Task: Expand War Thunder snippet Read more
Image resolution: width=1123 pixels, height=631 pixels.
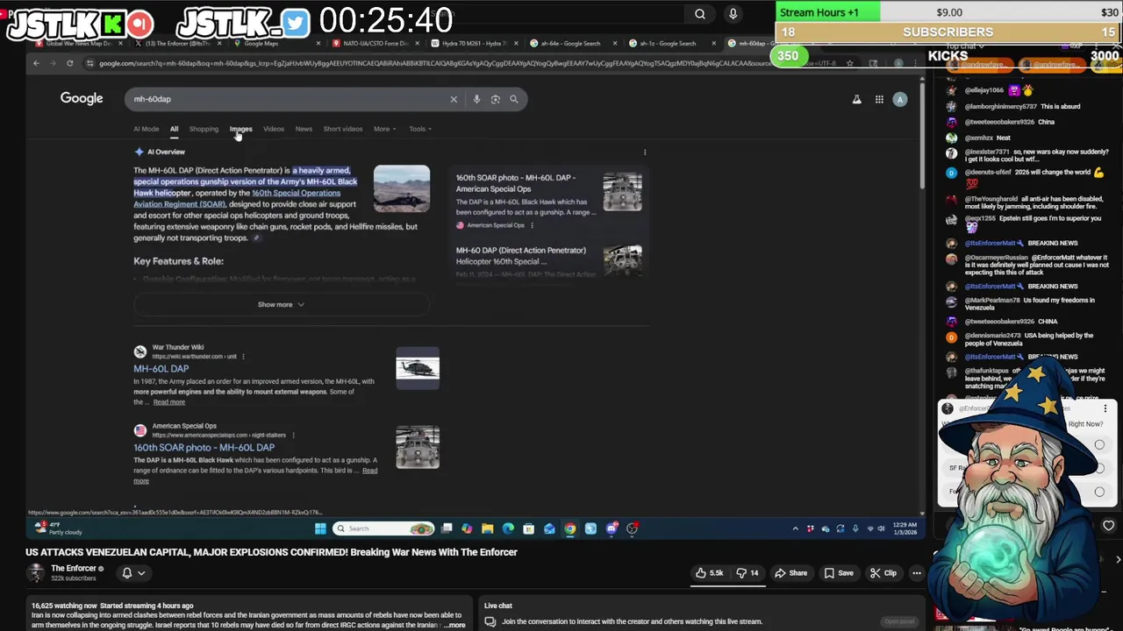Action: point(169,402)
